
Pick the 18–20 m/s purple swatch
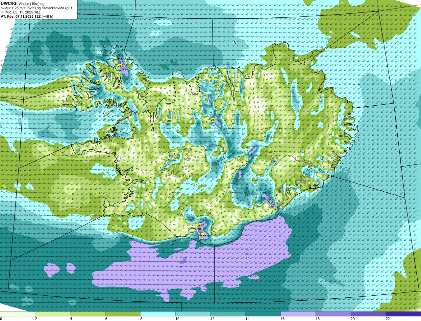[x=333, y=314]
